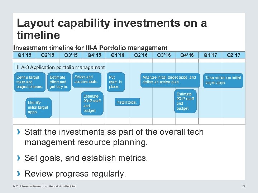This screenshot has height=193, width=258.
Task: Select the 'Identify initial target apps' box
Action: 38,107
